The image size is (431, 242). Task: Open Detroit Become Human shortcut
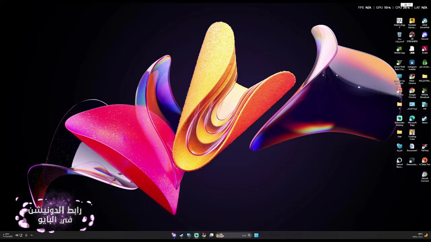(399, 163)
